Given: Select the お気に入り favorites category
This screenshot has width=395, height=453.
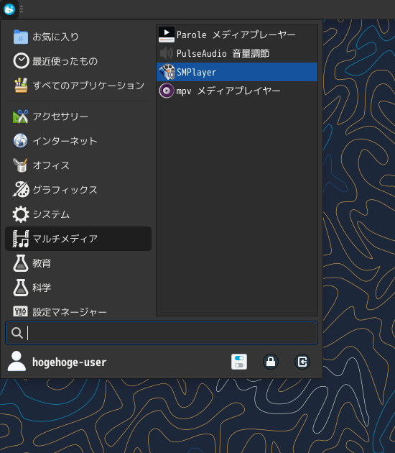Looking at the screenshot, I should pos(78,37).
